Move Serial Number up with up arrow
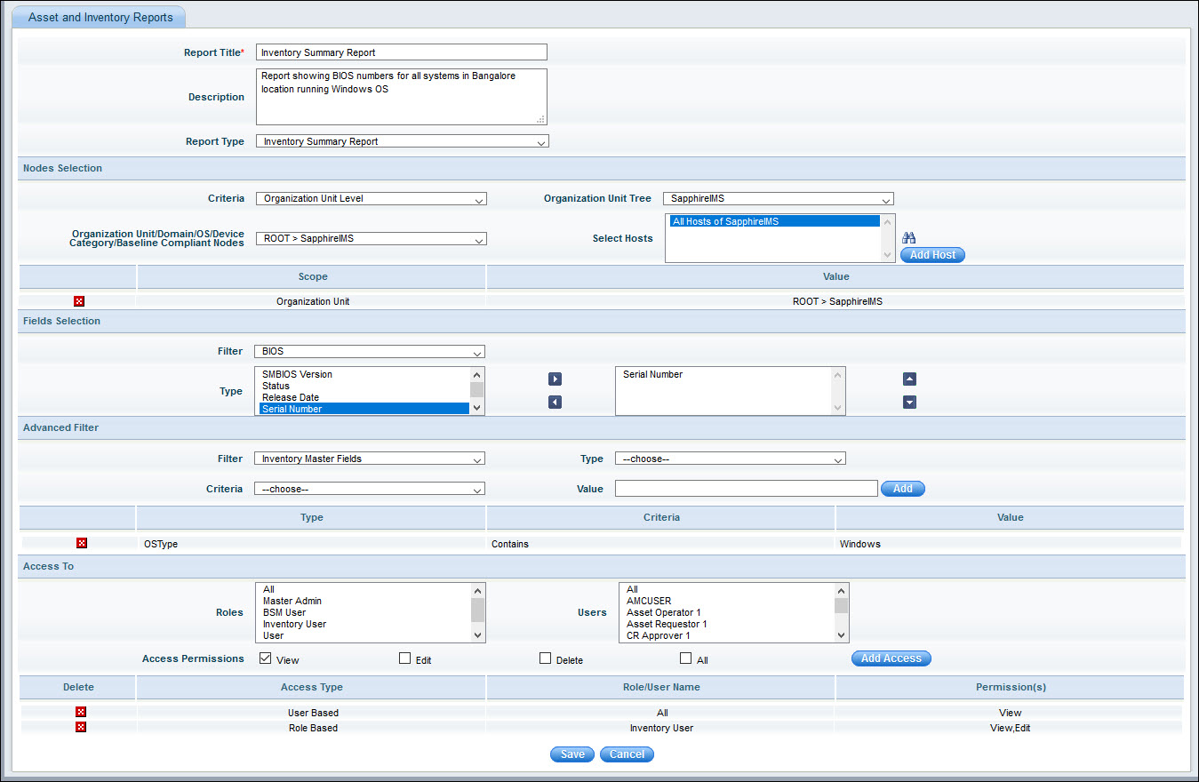 909,379
